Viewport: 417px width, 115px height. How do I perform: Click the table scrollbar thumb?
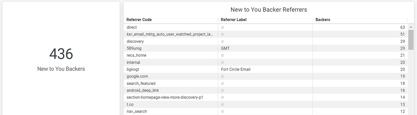click(x=411, y=40)
